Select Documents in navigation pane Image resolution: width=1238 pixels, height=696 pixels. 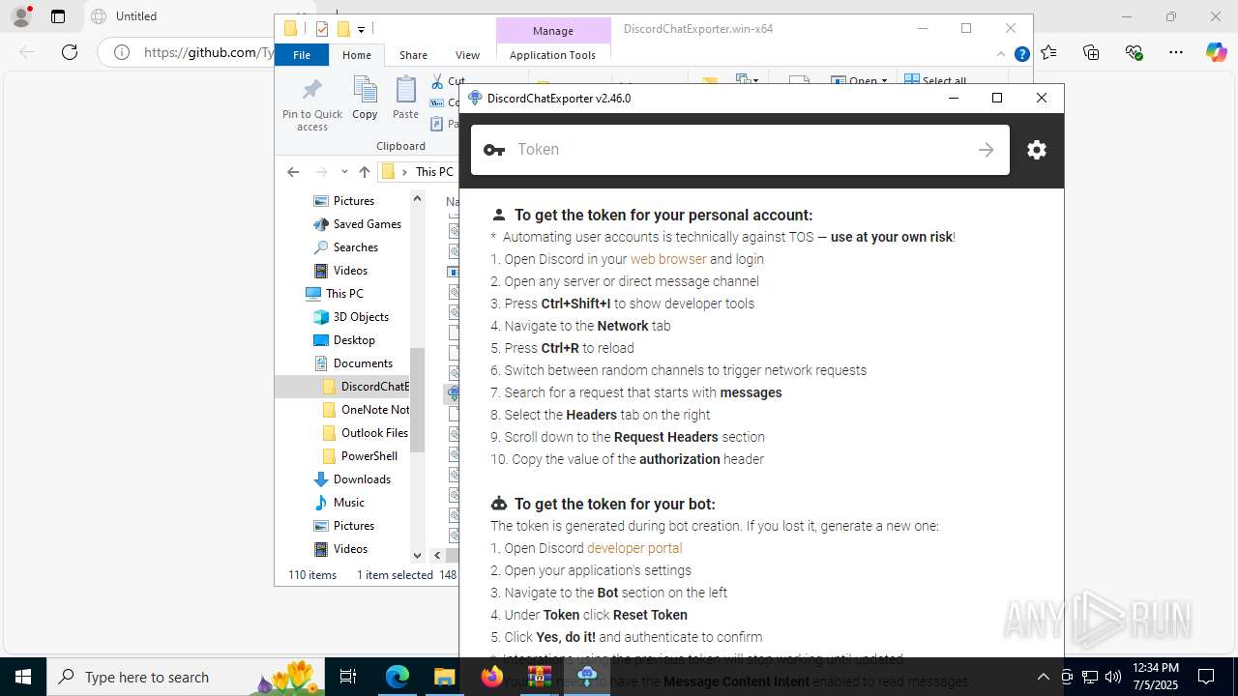pyautogui.click(x=353, y=363)
